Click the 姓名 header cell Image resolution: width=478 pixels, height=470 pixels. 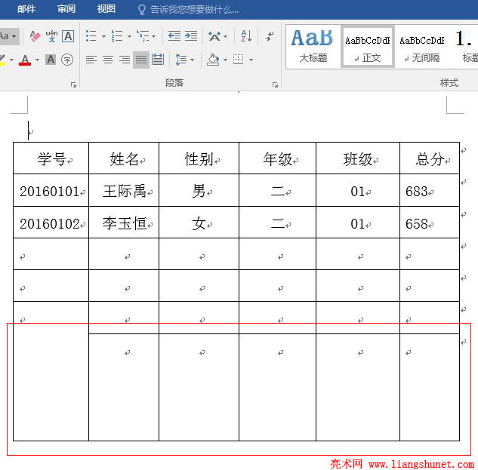124,158
